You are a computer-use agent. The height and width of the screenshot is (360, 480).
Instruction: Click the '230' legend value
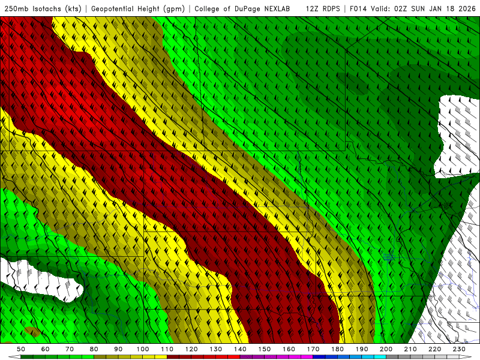pyautogui.click(x=459, y=349)
